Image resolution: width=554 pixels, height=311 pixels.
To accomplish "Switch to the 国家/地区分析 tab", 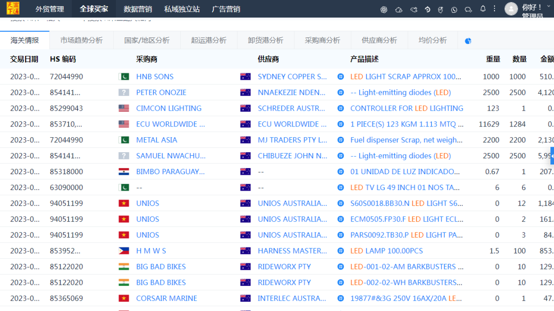I will tap(147, 40).
